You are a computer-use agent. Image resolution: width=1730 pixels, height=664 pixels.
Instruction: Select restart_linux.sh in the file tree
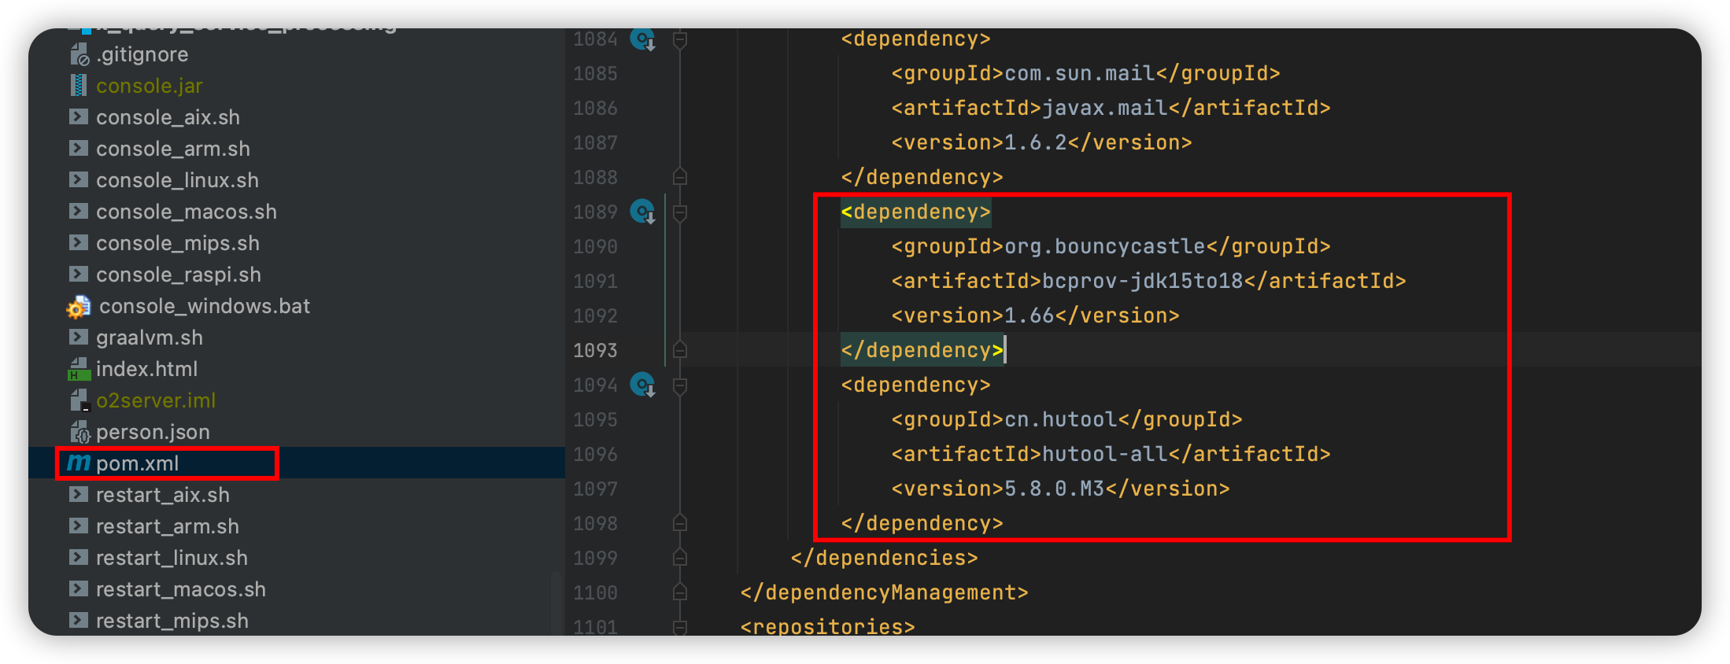coord(172,558)
